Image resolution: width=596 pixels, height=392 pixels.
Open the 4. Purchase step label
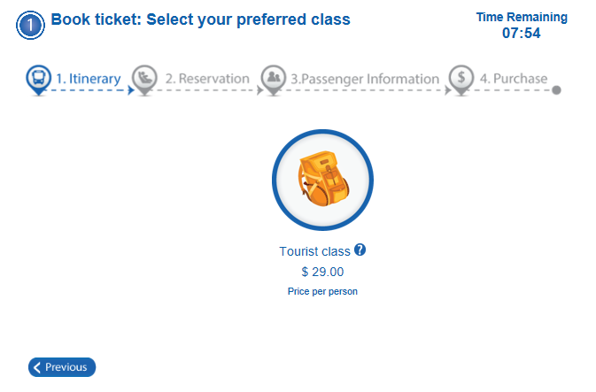click(x=514, y=79)
